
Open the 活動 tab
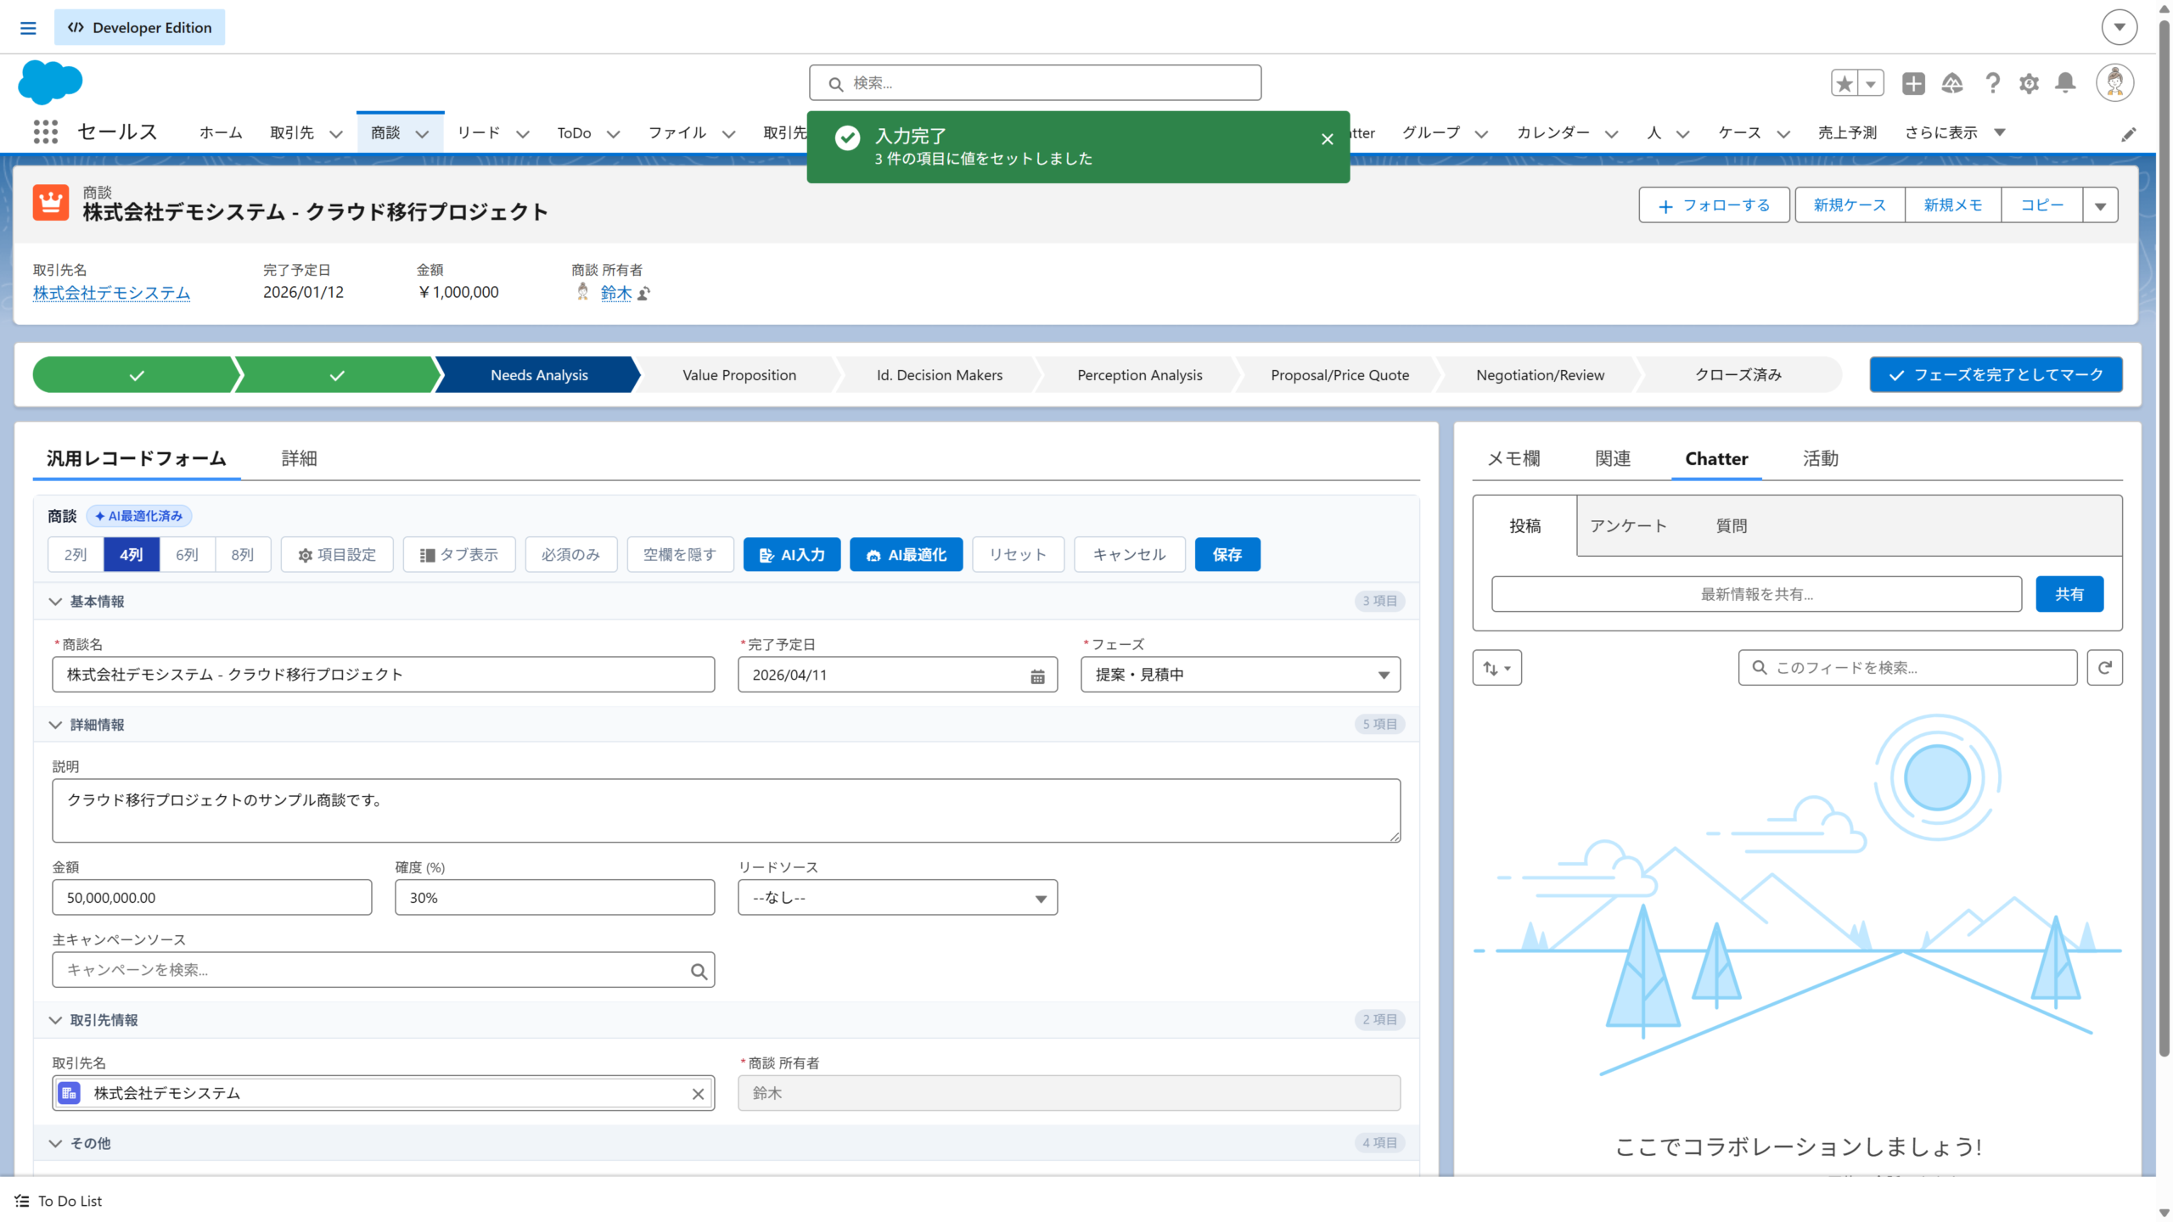point(1820,459)
